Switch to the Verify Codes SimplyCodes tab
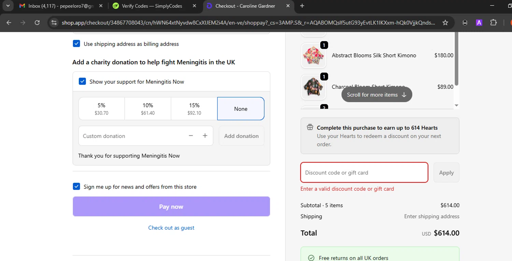Screen dimensions: 512x261 tap(152, 6)
